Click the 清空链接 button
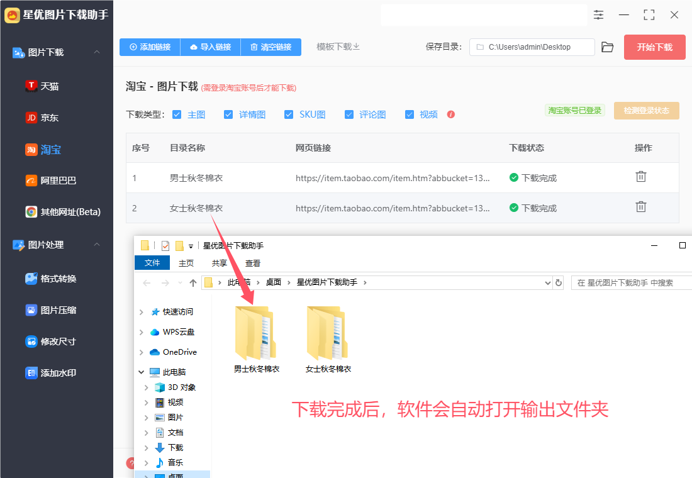Viewport: 692px width, 478px height. 271,47
